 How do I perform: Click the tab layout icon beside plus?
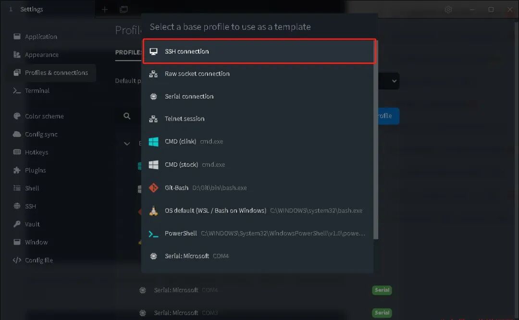click(124, 9)
